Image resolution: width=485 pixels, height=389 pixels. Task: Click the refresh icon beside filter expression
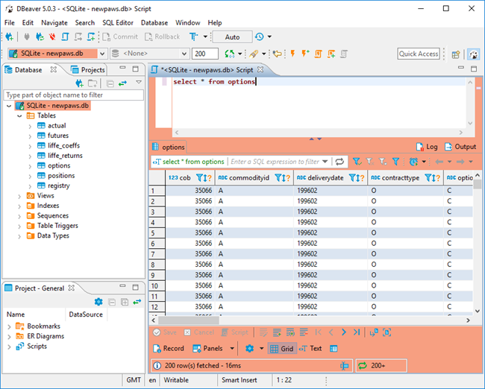(339, 162)
